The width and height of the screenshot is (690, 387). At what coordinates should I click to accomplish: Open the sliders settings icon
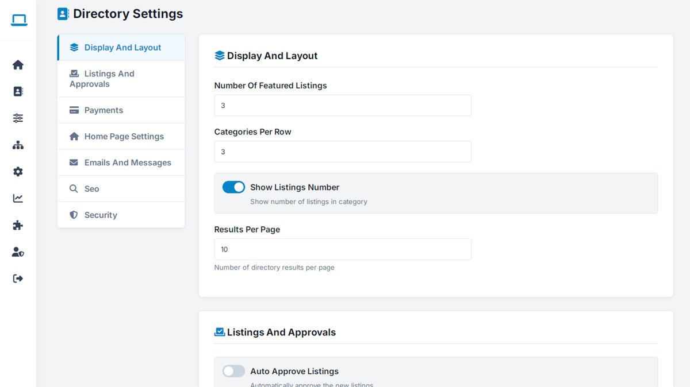click(18, 118)
